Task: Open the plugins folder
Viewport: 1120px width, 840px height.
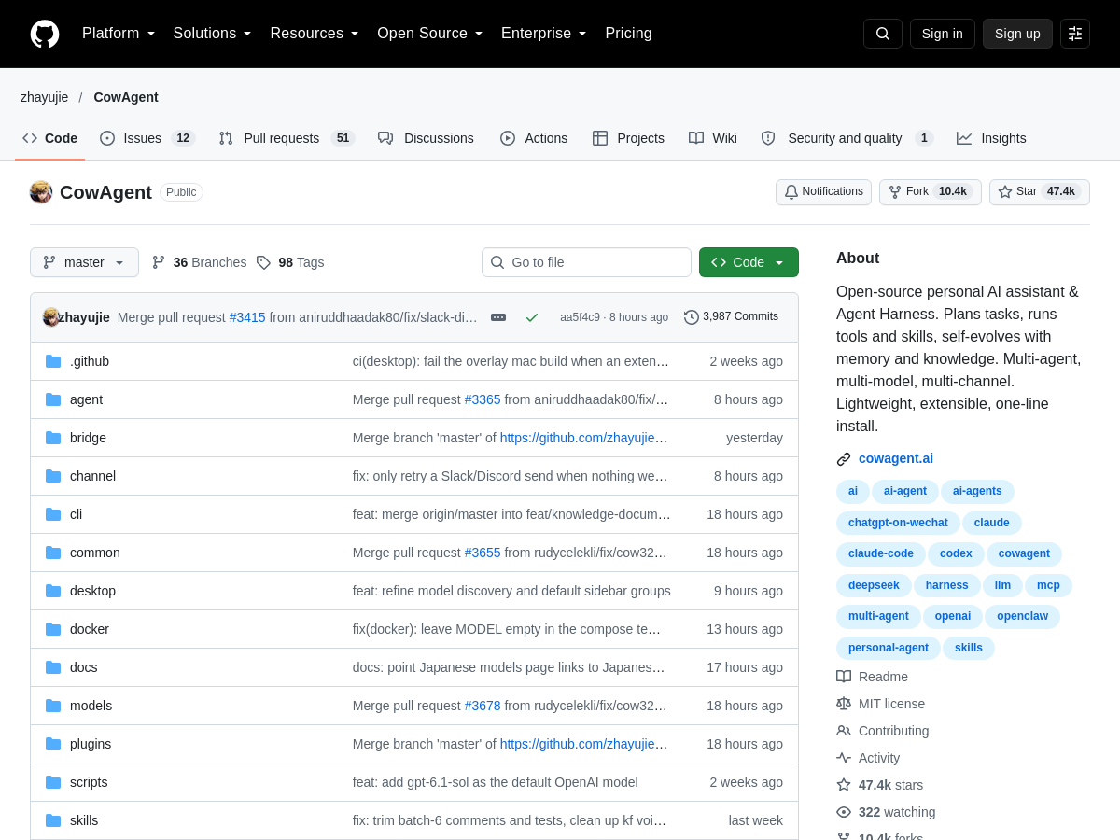Action: [x=91, y=744]
